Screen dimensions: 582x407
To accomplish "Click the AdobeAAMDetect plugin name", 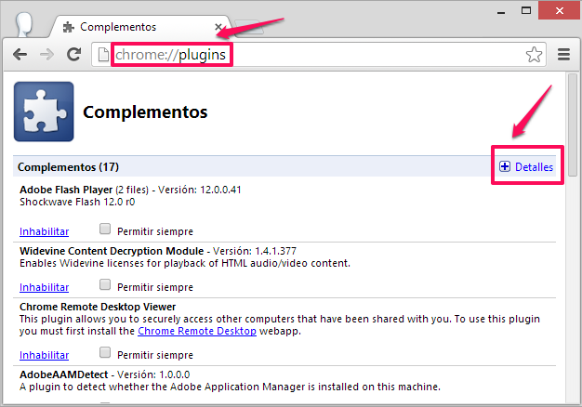I will 64,374.
